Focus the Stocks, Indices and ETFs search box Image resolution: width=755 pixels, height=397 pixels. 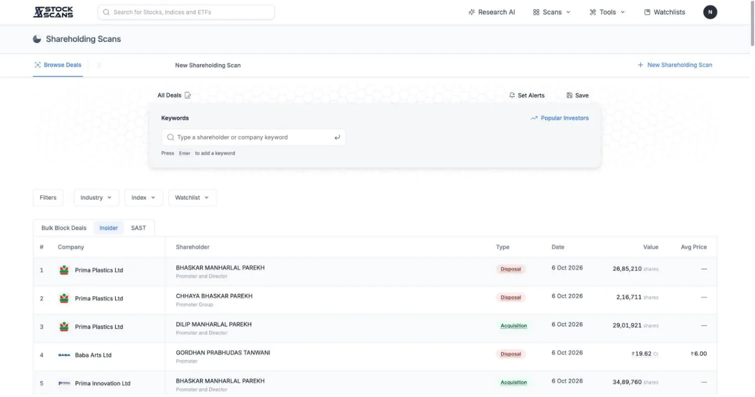[186, 12]
